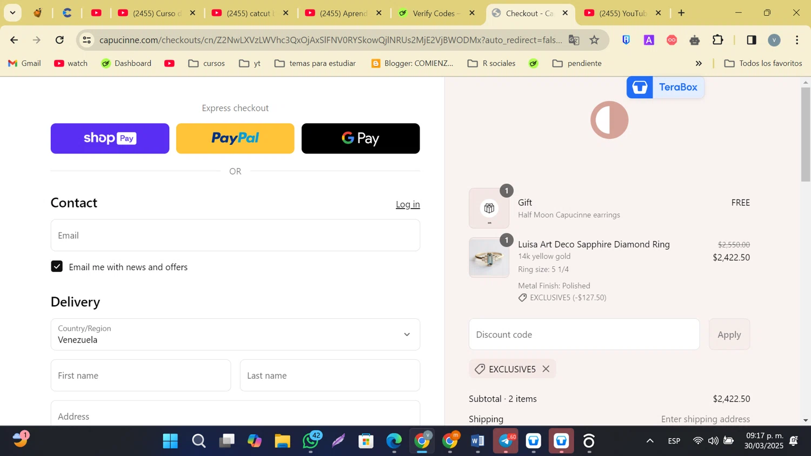Open Gmail bookmark
811x456 pixels.
pos(24,63)
